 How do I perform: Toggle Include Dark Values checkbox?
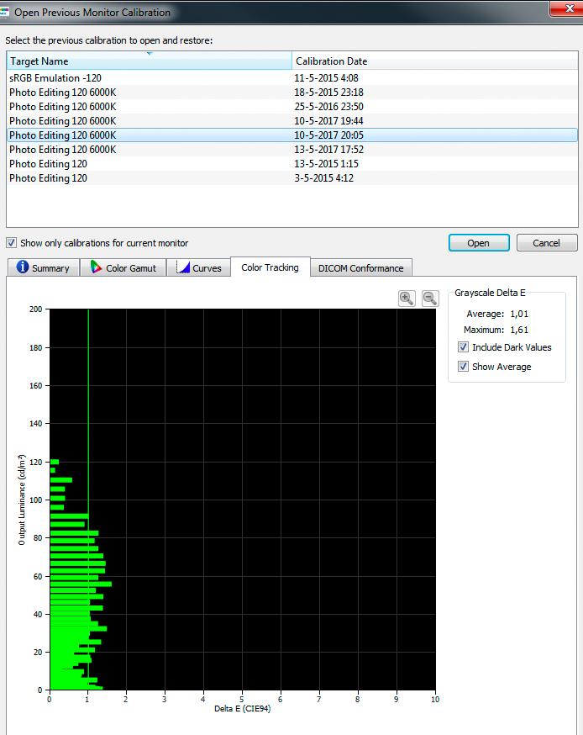tap(463, 346)
